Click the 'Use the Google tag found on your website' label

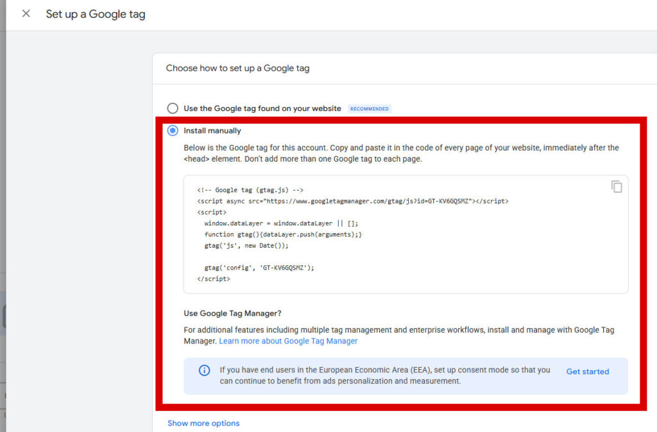[x=262, y=109]
